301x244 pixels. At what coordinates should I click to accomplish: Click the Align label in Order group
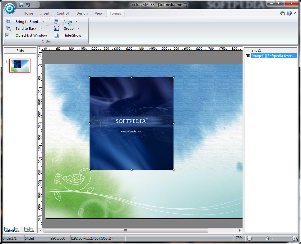click(x=67, y=22)
